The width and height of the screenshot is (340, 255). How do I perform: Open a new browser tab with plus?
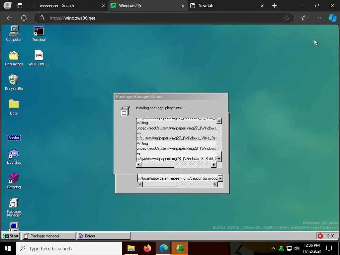[274, 6]
